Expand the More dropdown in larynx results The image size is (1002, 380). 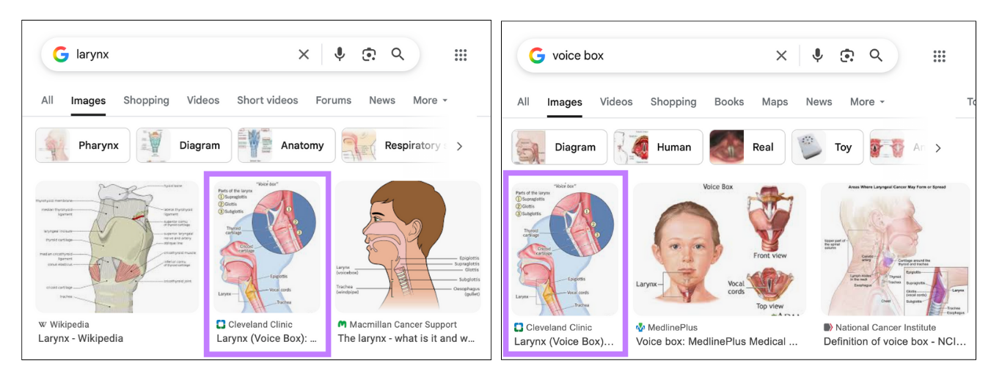(430, 101)
